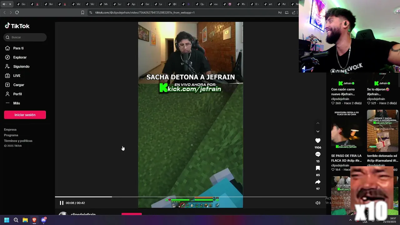Screen dimensions: 400x225
Task: Open Términos y políticas footer link
Action: pyautogui.click(x=18, y=141)
